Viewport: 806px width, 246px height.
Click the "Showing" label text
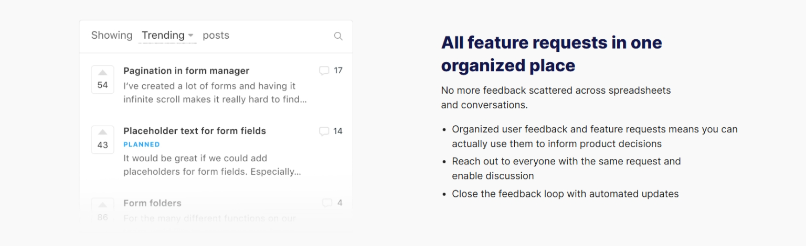[112, 36]
